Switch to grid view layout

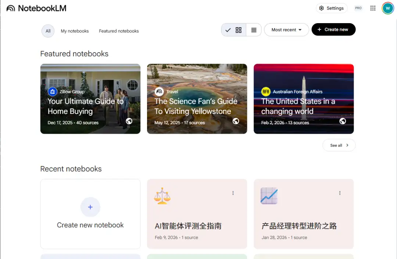(234, 30)
